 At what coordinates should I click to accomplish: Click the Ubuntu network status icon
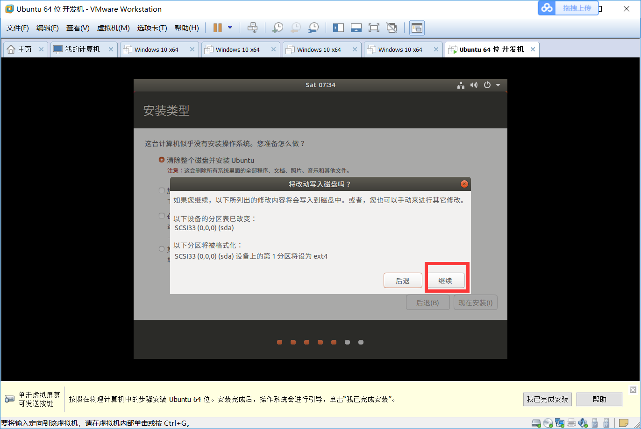461,85
